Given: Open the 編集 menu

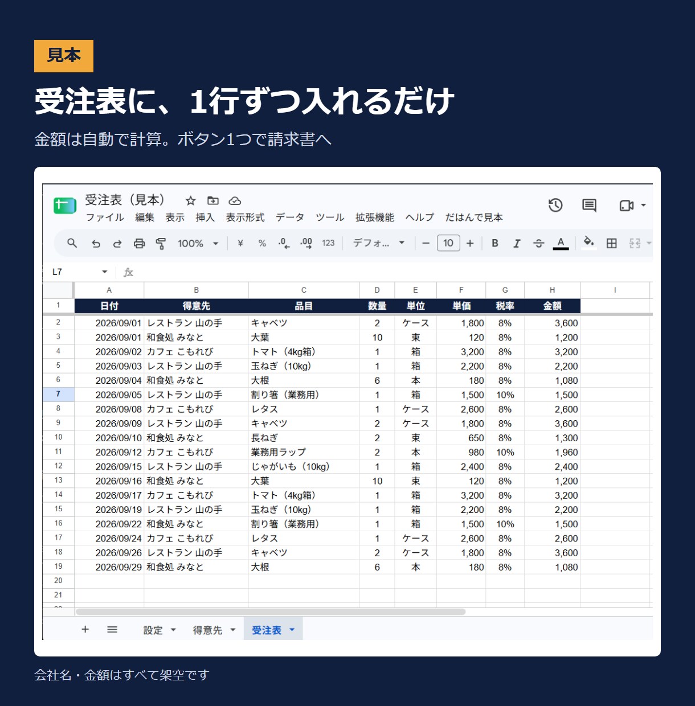Looking at the screenshot, I should pos(145,217).
